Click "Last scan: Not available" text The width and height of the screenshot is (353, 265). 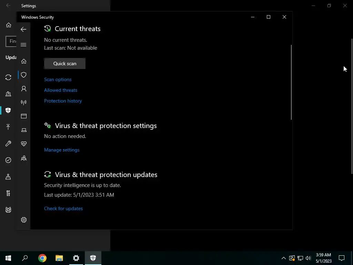click(71, 48)
